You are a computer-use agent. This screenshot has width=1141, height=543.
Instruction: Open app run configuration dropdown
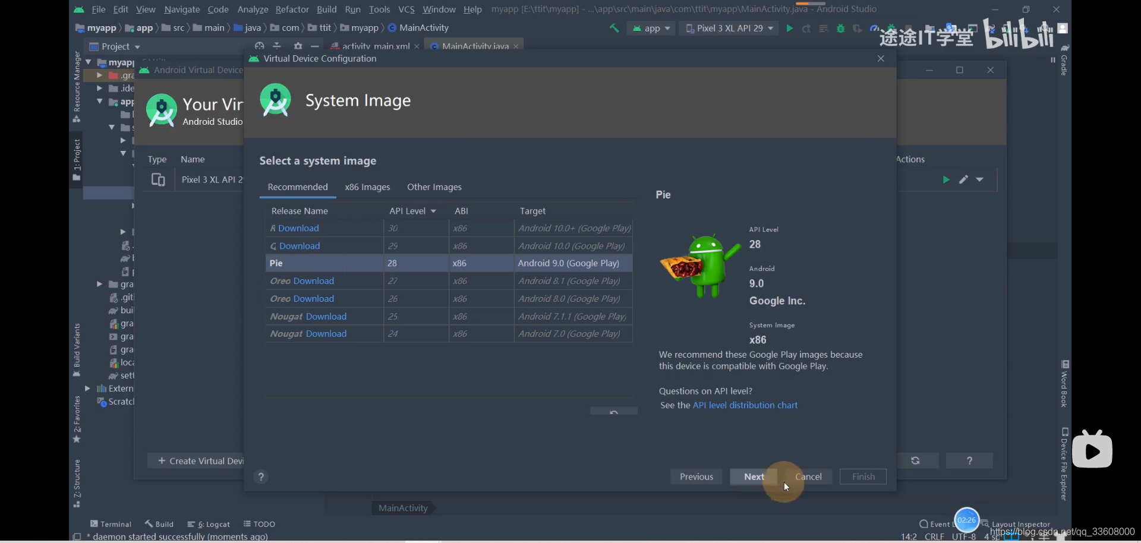point(651,28)
